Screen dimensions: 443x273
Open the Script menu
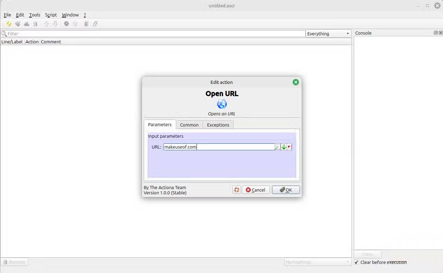(51, 15)
